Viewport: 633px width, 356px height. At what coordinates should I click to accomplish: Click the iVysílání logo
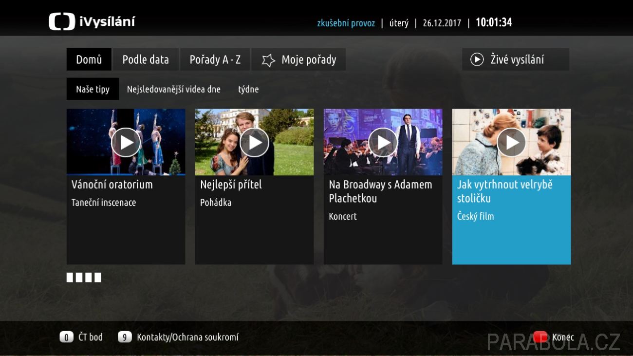92,22
